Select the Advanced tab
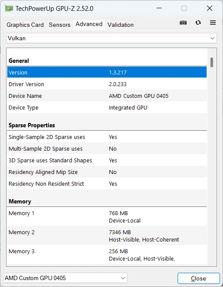Viewport: 223px width, 287px height. pyautogui.click(x=89, y=24)
